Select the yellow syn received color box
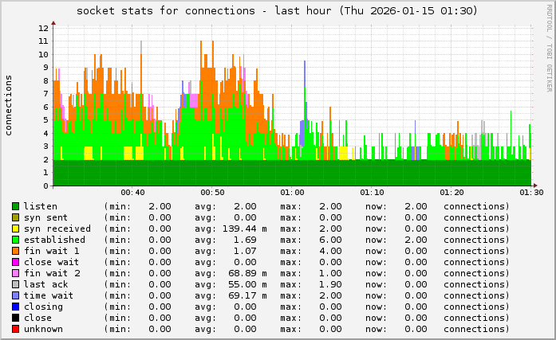 (x=15, y=229)
